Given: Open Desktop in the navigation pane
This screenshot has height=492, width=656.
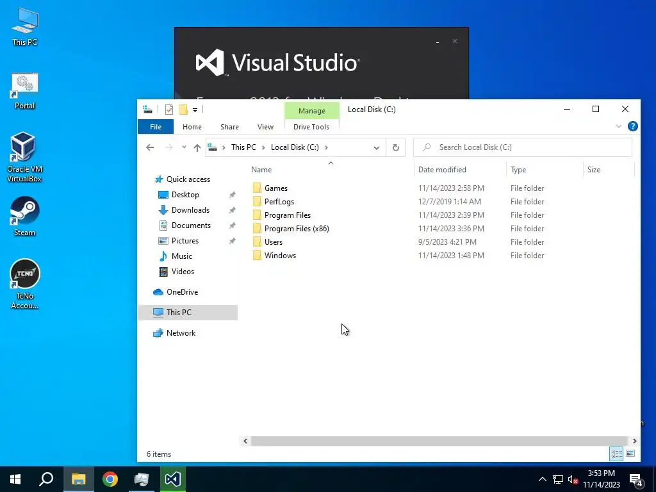Looking at the screenshot, I should coord(185,195).
